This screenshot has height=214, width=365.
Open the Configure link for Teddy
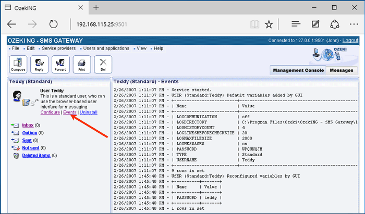tap(50, 112)
